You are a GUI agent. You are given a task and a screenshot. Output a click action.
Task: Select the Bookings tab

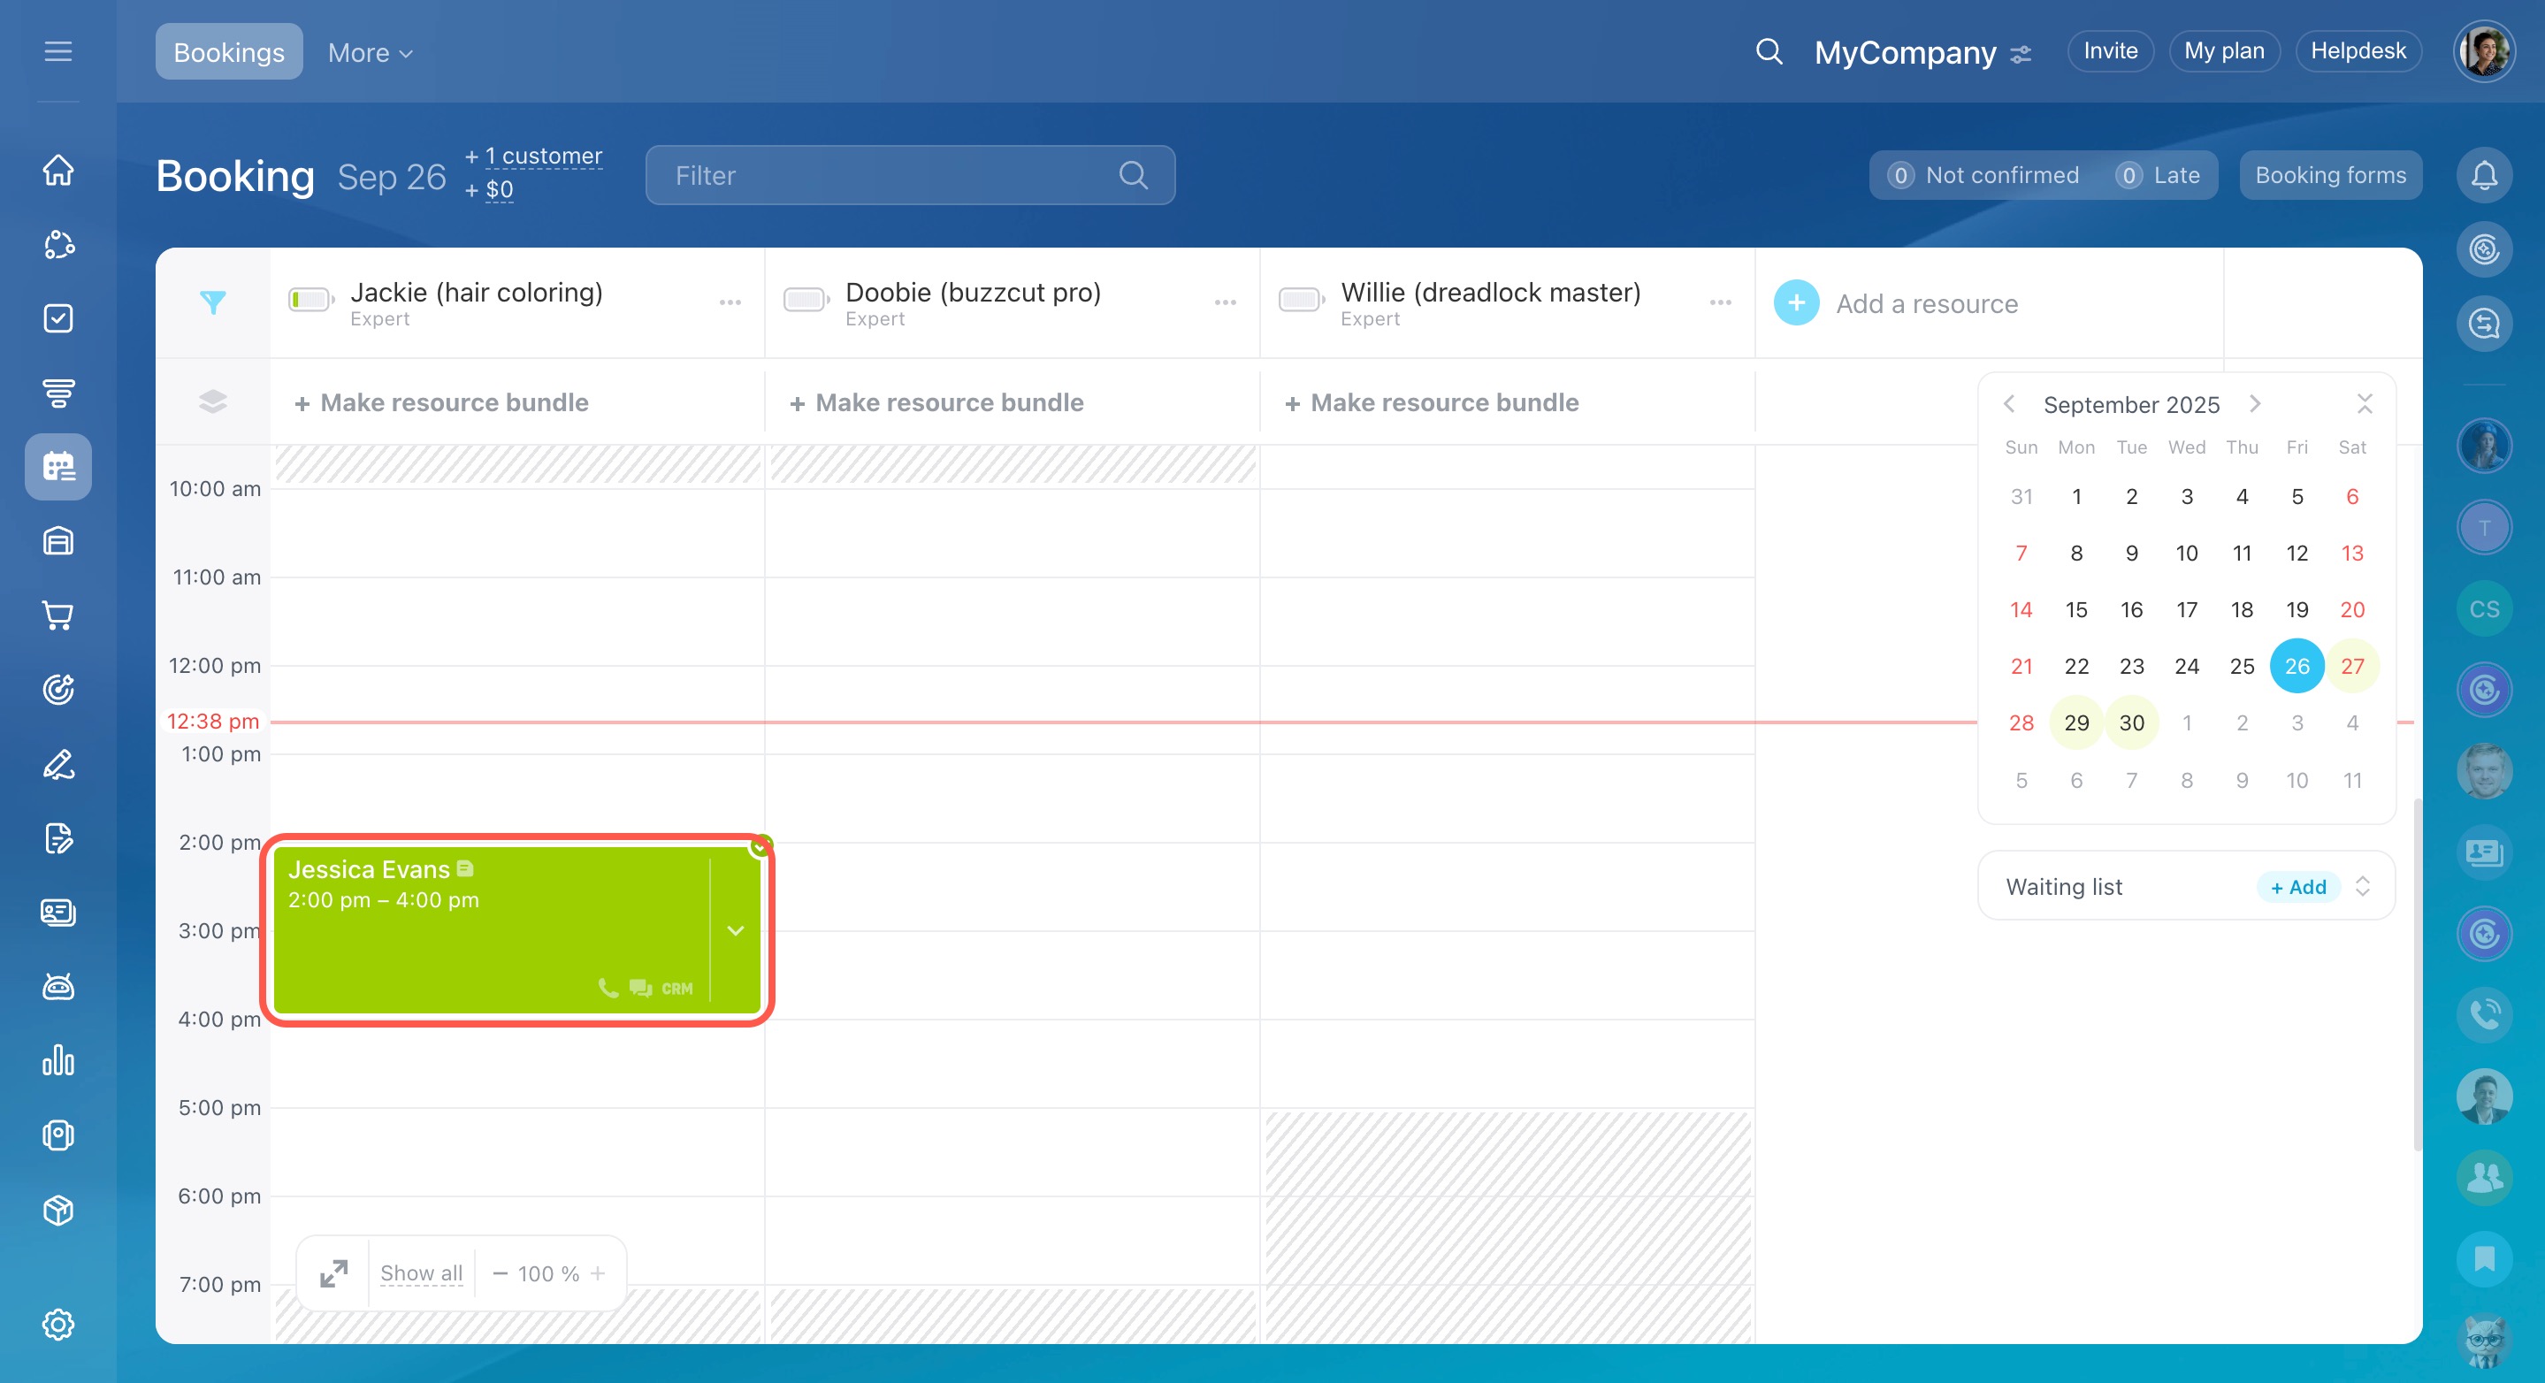coord(228,52)
